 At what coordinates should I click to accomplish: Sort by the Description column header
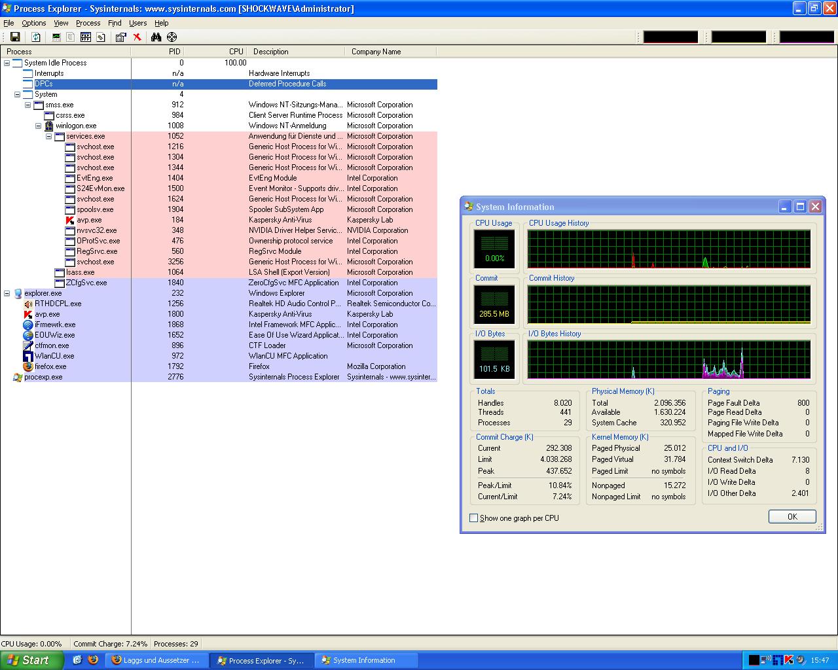(296, 52)
